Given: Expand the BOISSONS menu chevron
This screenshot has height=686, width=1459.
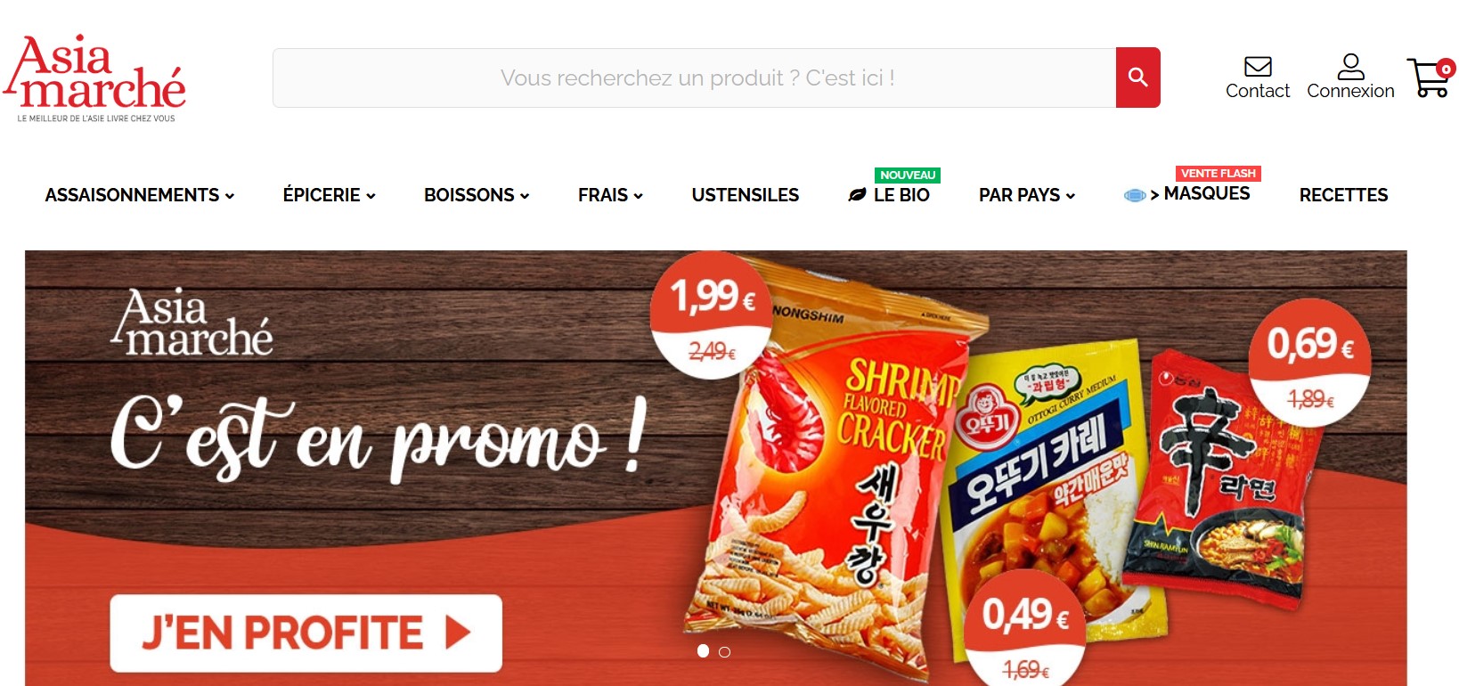Looking at the screenshot, I should point(525,196).
